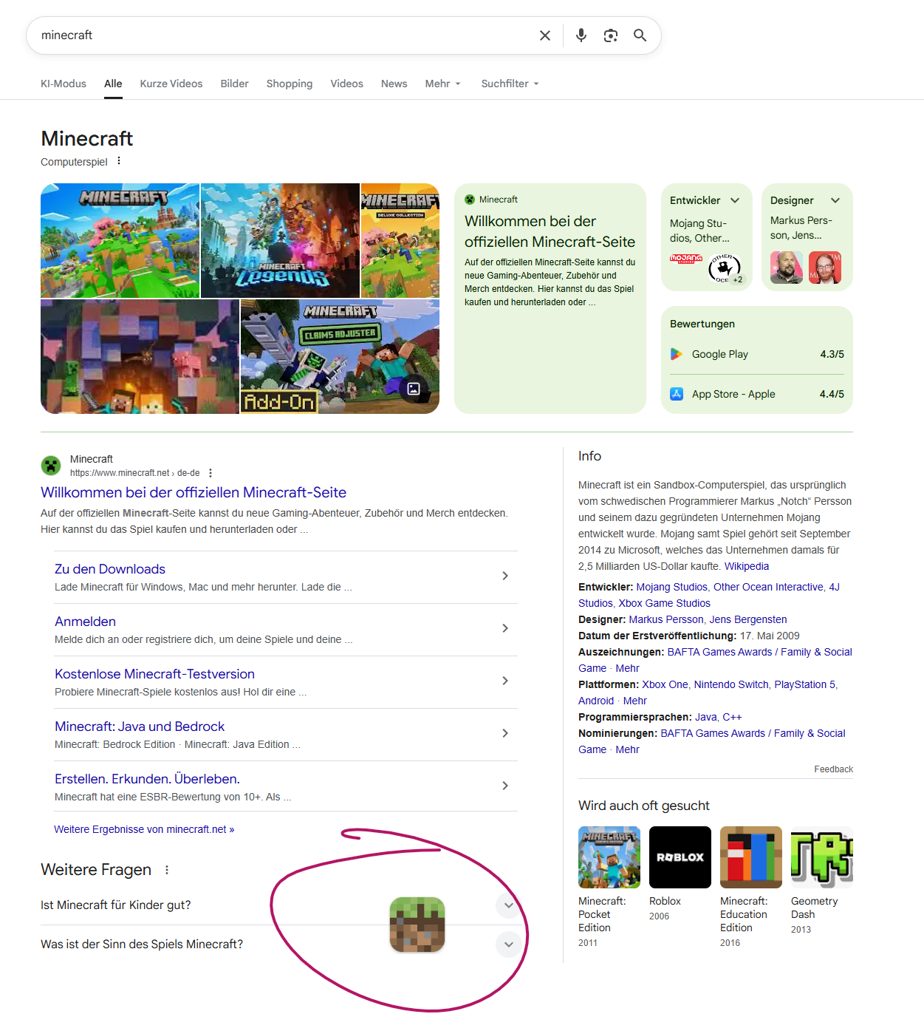Open the Suchfilter dropdown
This screenshot has height=1014, width=924.
click(x=510, y=84)
